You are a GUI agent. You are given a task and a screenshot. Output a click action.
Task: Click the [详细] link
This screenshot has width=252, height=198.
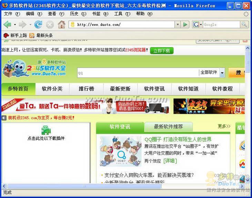[x=170, y=161]
